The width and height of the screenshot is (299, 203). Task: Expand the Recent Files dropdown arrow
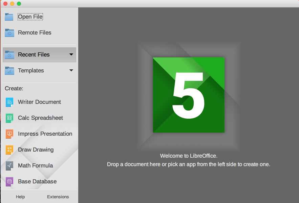[x=71, y=54]
